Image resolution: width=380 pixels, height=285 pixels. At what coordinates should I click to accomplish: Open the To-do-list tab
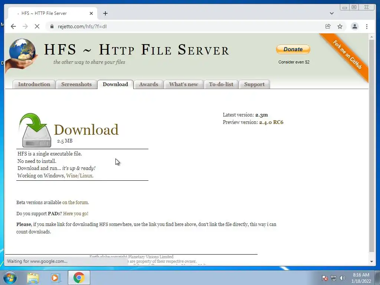tap(221, 84)
